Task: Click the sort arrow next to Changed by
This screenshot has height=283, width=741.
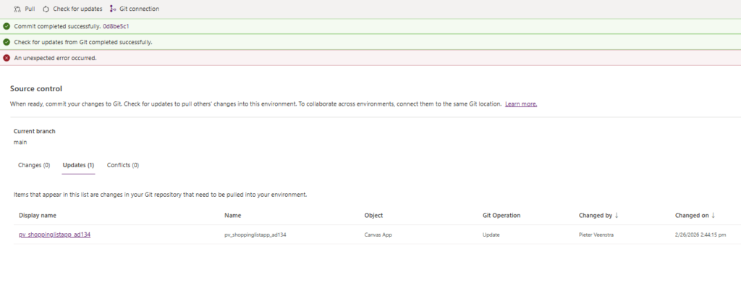Action: point(617,216)
